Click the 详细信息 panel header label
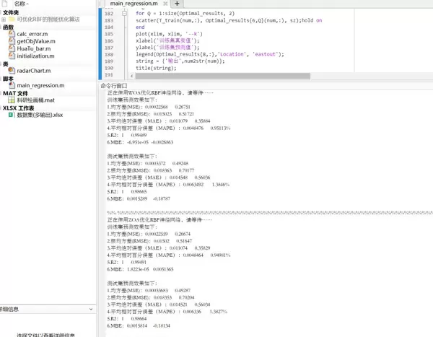 click(x=10, y=309)
